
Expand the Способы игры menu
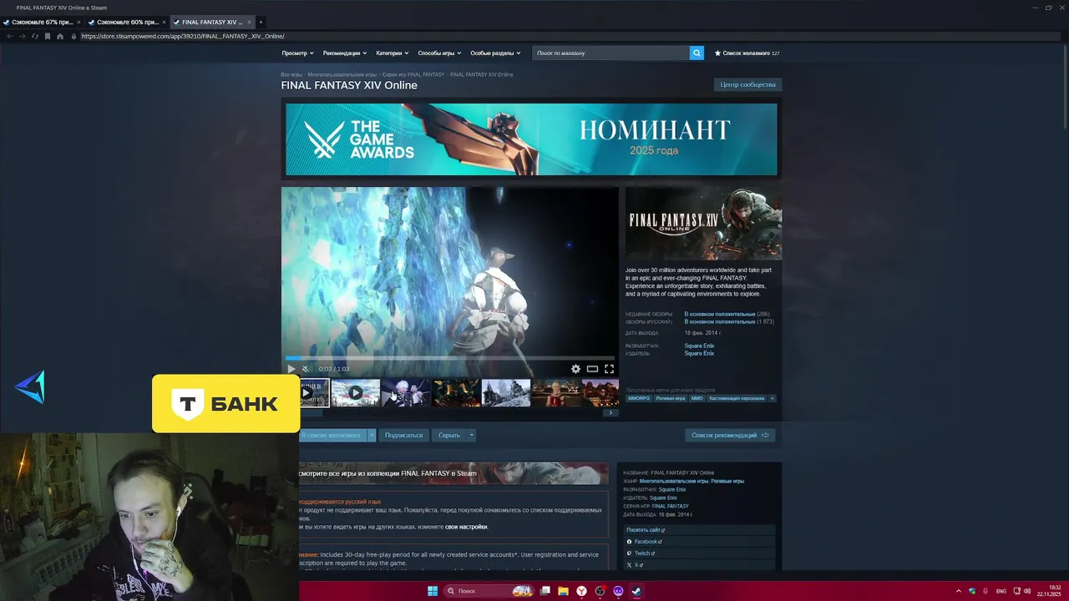coord(439,53)
